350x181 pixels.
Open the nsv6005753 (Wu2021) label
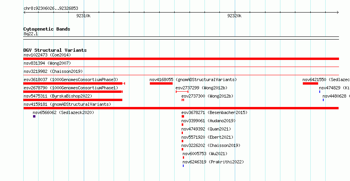tap(205, 154)
